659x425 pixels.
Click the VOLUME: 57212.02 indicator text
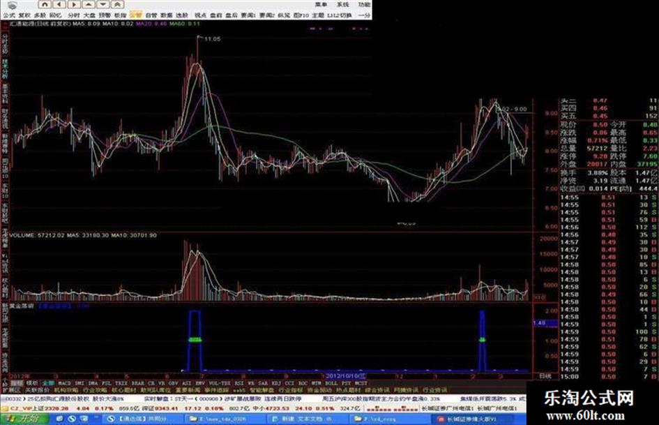click(37, 235)
